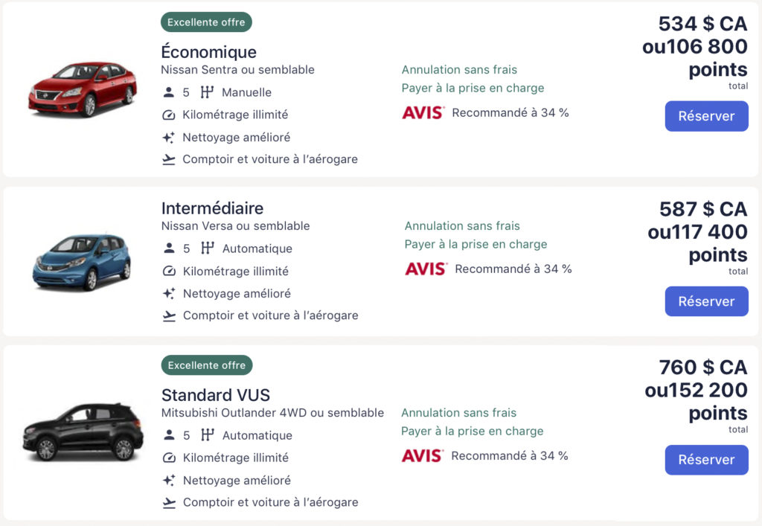Click the manual transmission icon on Économique
The width and height of the screenshot is (762, 526).
click(207, 92)
